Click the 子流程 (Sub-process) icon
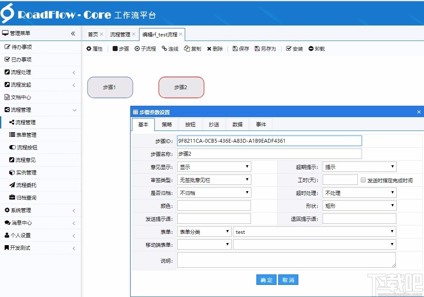 (145, 49)
